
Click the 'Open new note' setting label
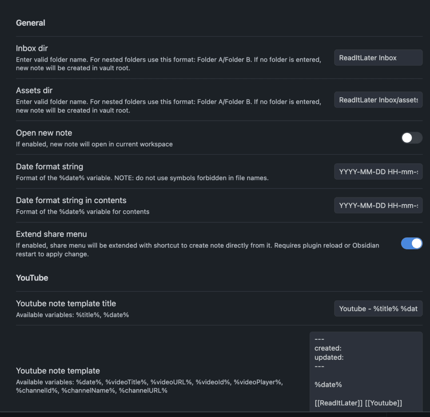click(44, 133)
